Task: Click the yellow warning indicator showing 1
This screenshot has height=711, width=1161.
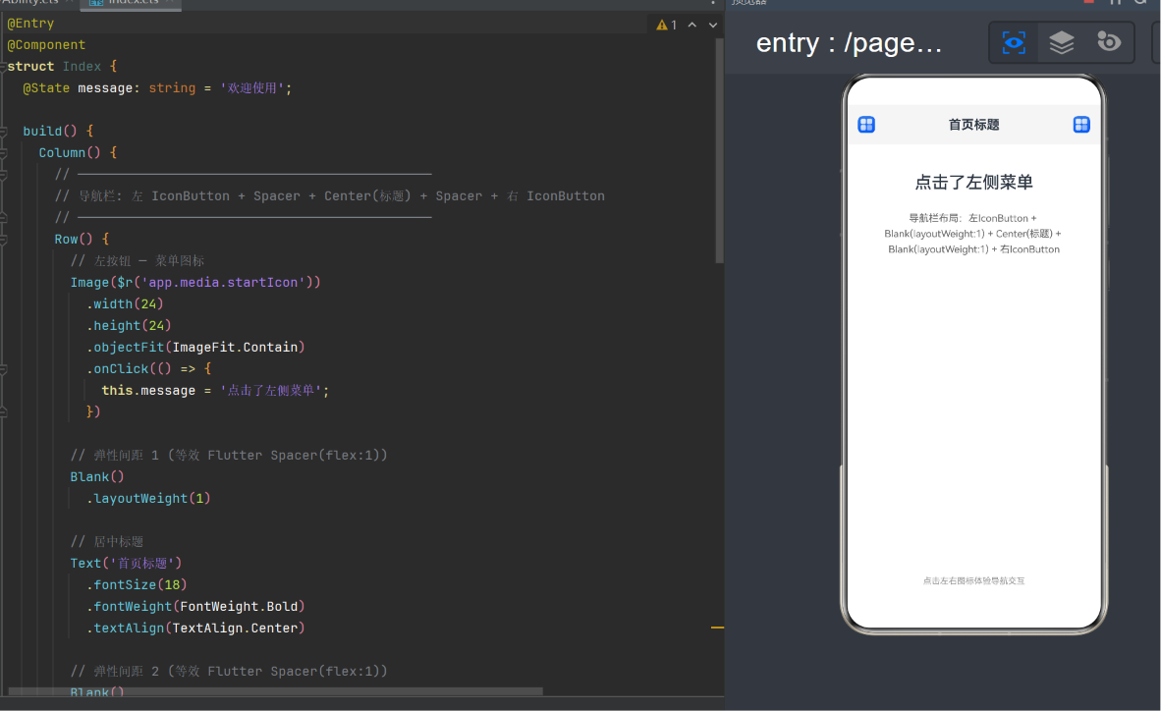Action: pyautogui.click(x=666, y=26)
